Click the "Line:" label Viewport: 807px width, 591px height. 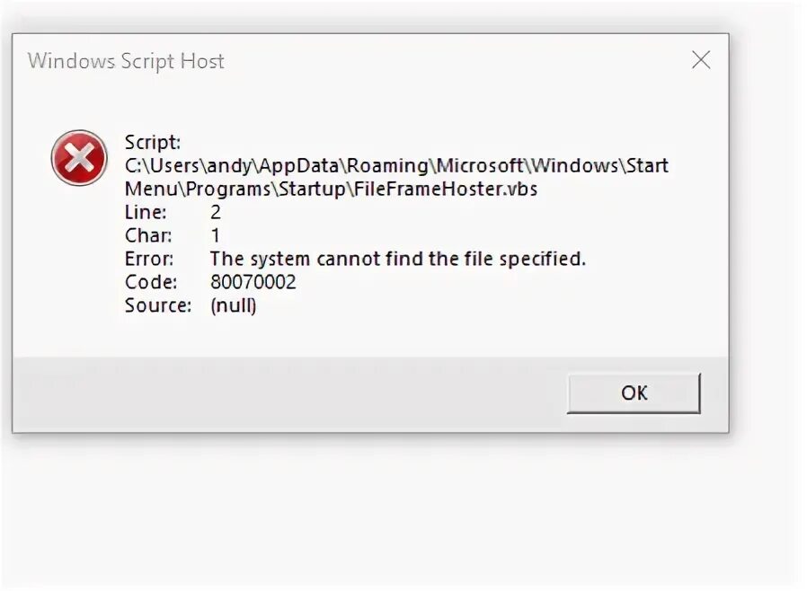146,213
